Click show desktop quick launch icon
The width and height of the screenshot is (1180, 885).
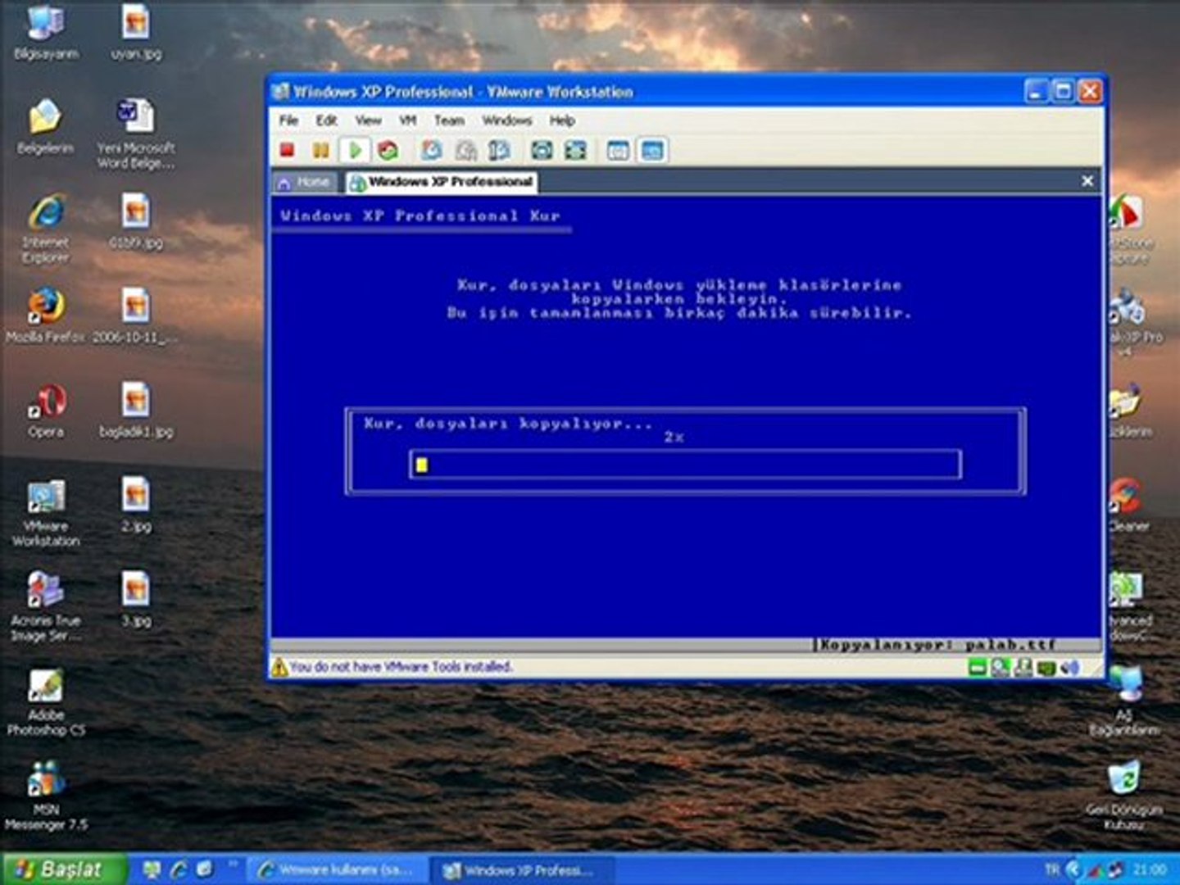[152, 869]
